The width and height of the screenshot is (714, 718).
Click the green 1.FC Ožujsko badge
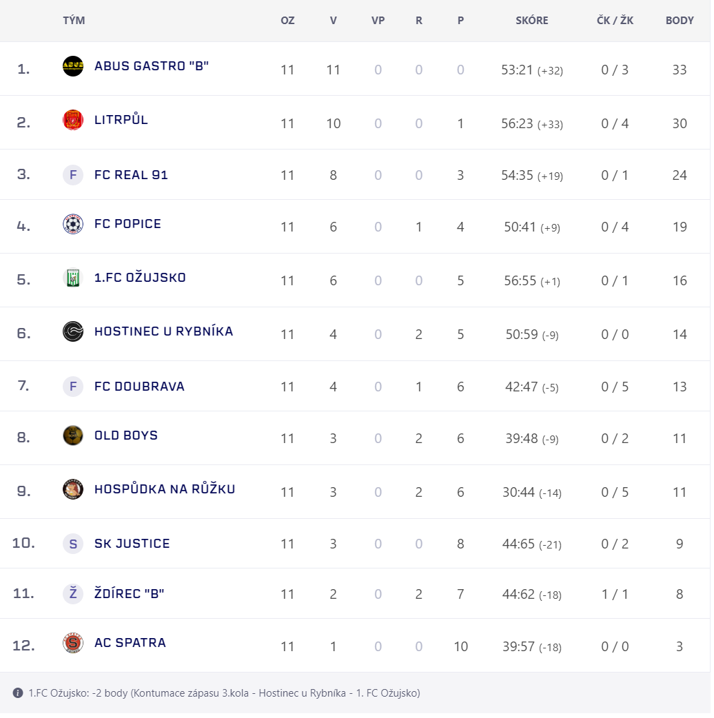click(73, 278)
